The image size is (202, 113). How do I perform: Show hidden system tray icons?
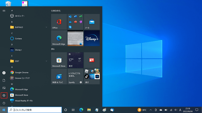pos(151,110)
